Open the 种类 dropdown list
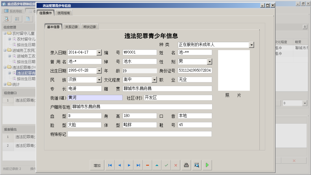 (x=252, y=45)
